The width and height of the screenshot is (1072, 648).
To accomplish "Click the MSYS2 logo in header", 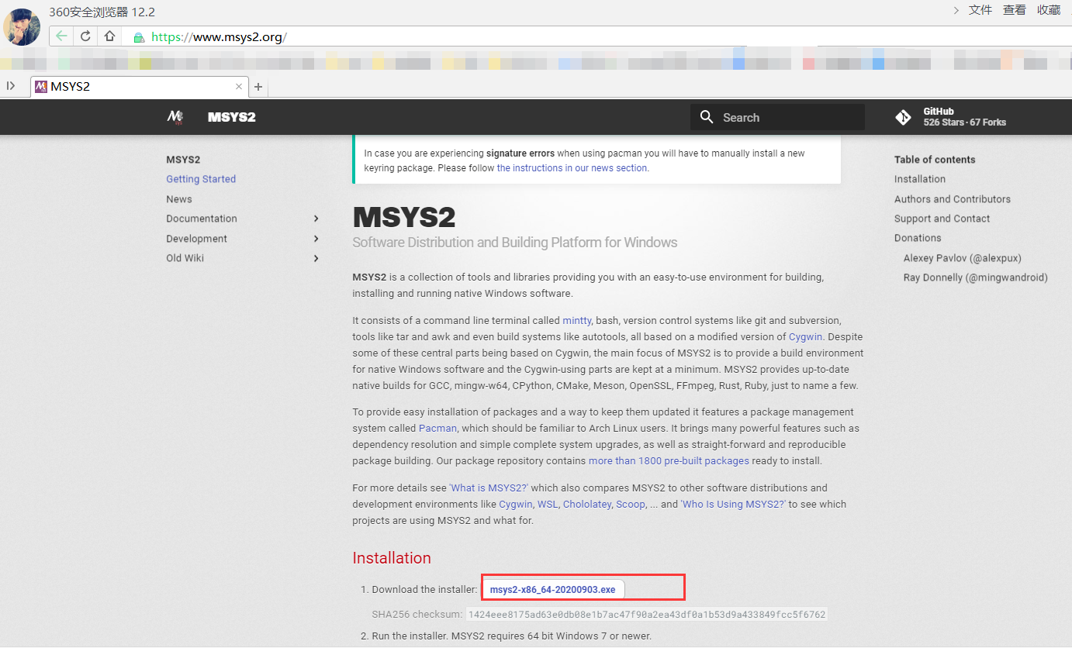I will 175,117.
